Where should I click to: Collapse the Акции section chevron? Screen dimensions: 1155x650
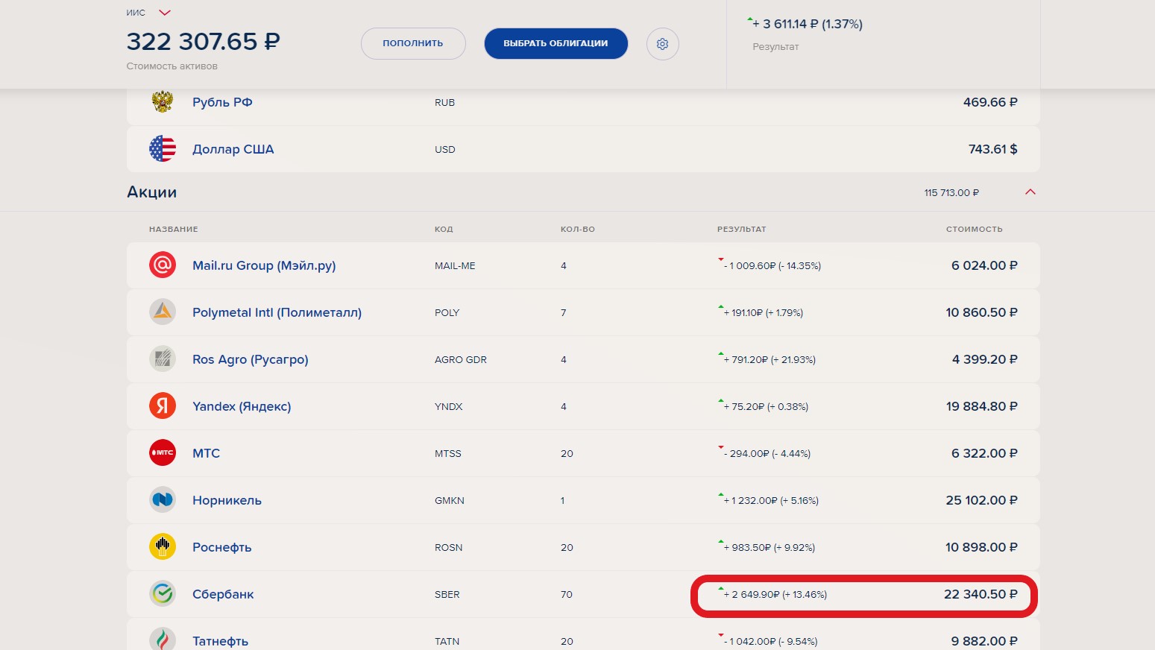click(x=1030, y=192)
